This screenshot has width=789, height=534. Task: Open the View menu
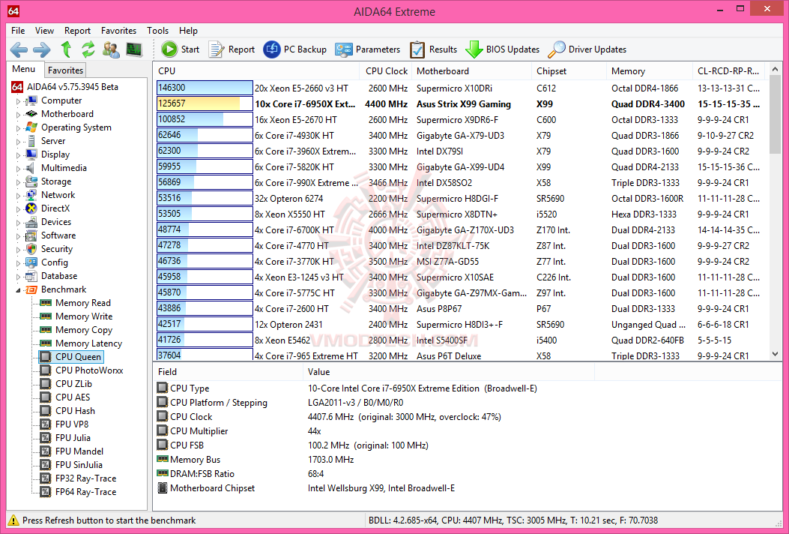(44, 31)
